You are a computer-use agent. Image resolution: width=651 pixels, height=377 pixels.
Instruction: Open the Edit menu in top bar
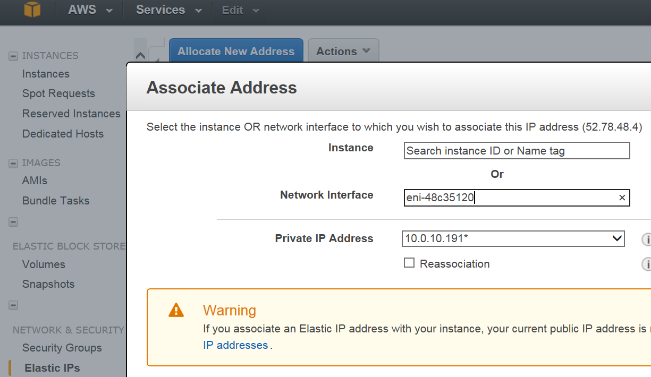tap(240, 10)
